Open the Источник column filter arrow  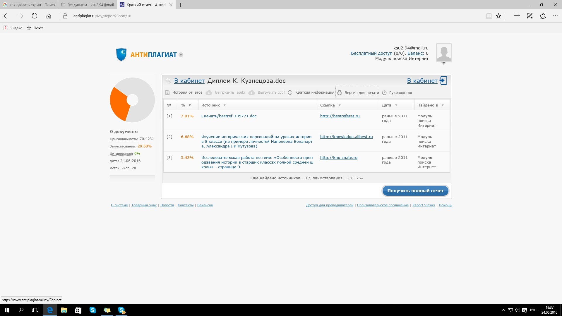pyautogui.click(x=225, y=105)
